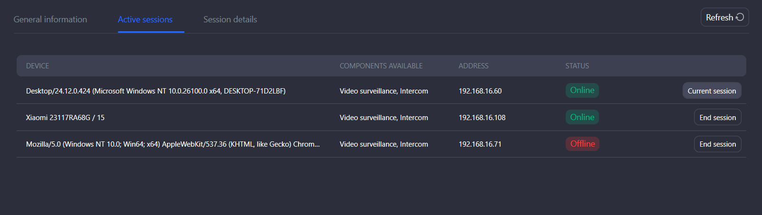Click IP address 192.168.16.60

click(x=480, y=91)
